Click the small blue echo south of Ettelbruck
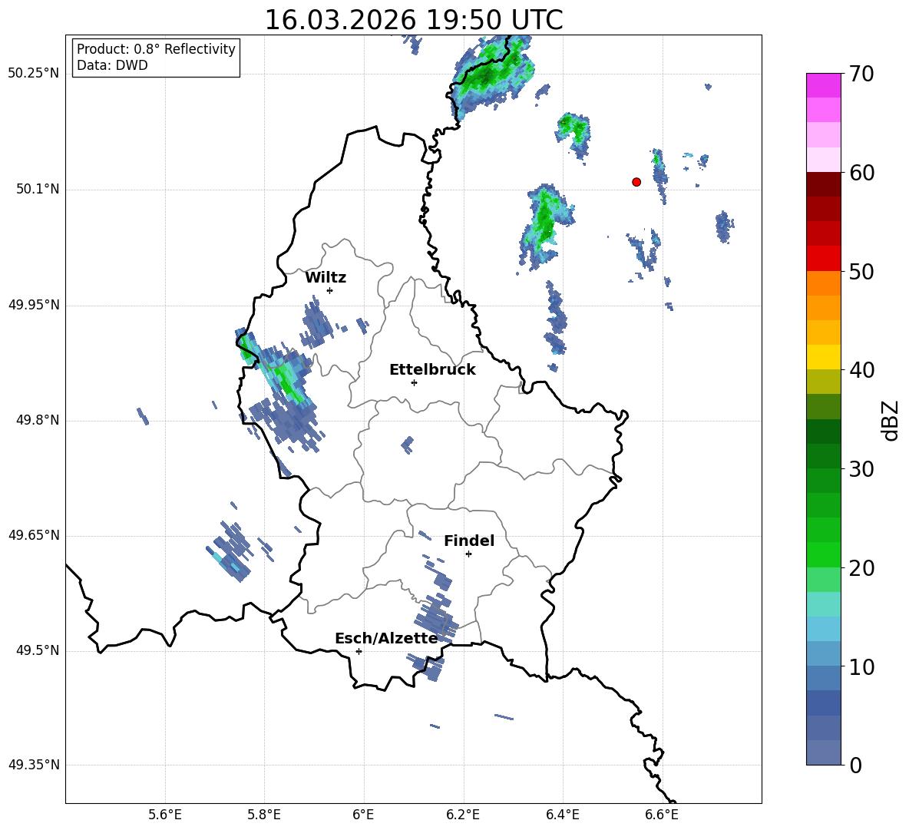The width and height of the screenshot is (909, 830). point(408,445)
